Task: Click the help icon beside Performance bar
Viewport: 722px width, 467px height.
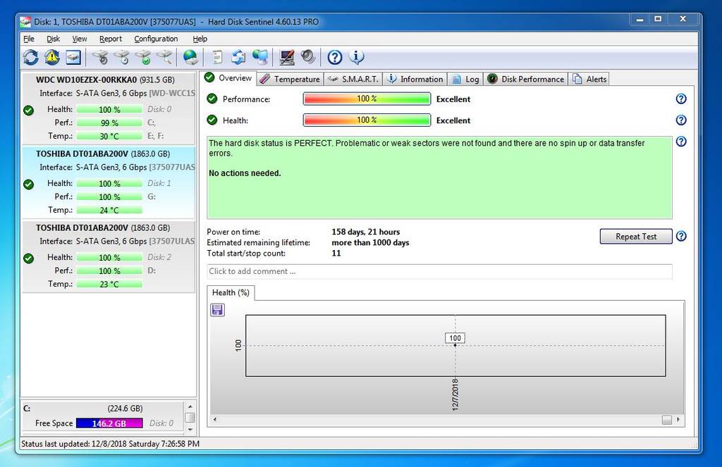Action: 681,99
